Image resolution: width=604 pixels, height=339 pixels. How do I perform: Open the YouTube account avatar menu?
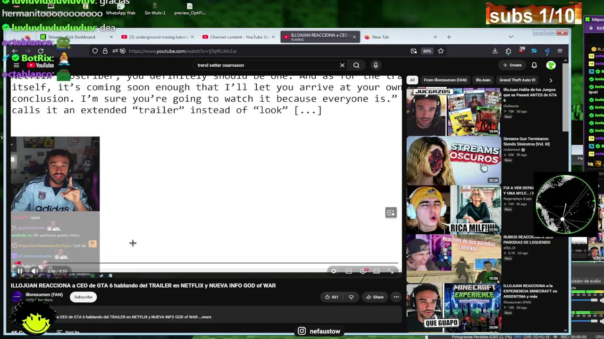[x=551, y=65]
